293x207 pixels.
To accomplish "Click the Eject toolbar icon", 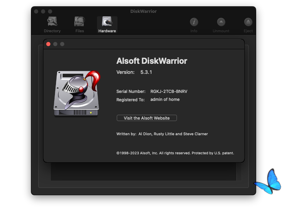I will [248, 22].
